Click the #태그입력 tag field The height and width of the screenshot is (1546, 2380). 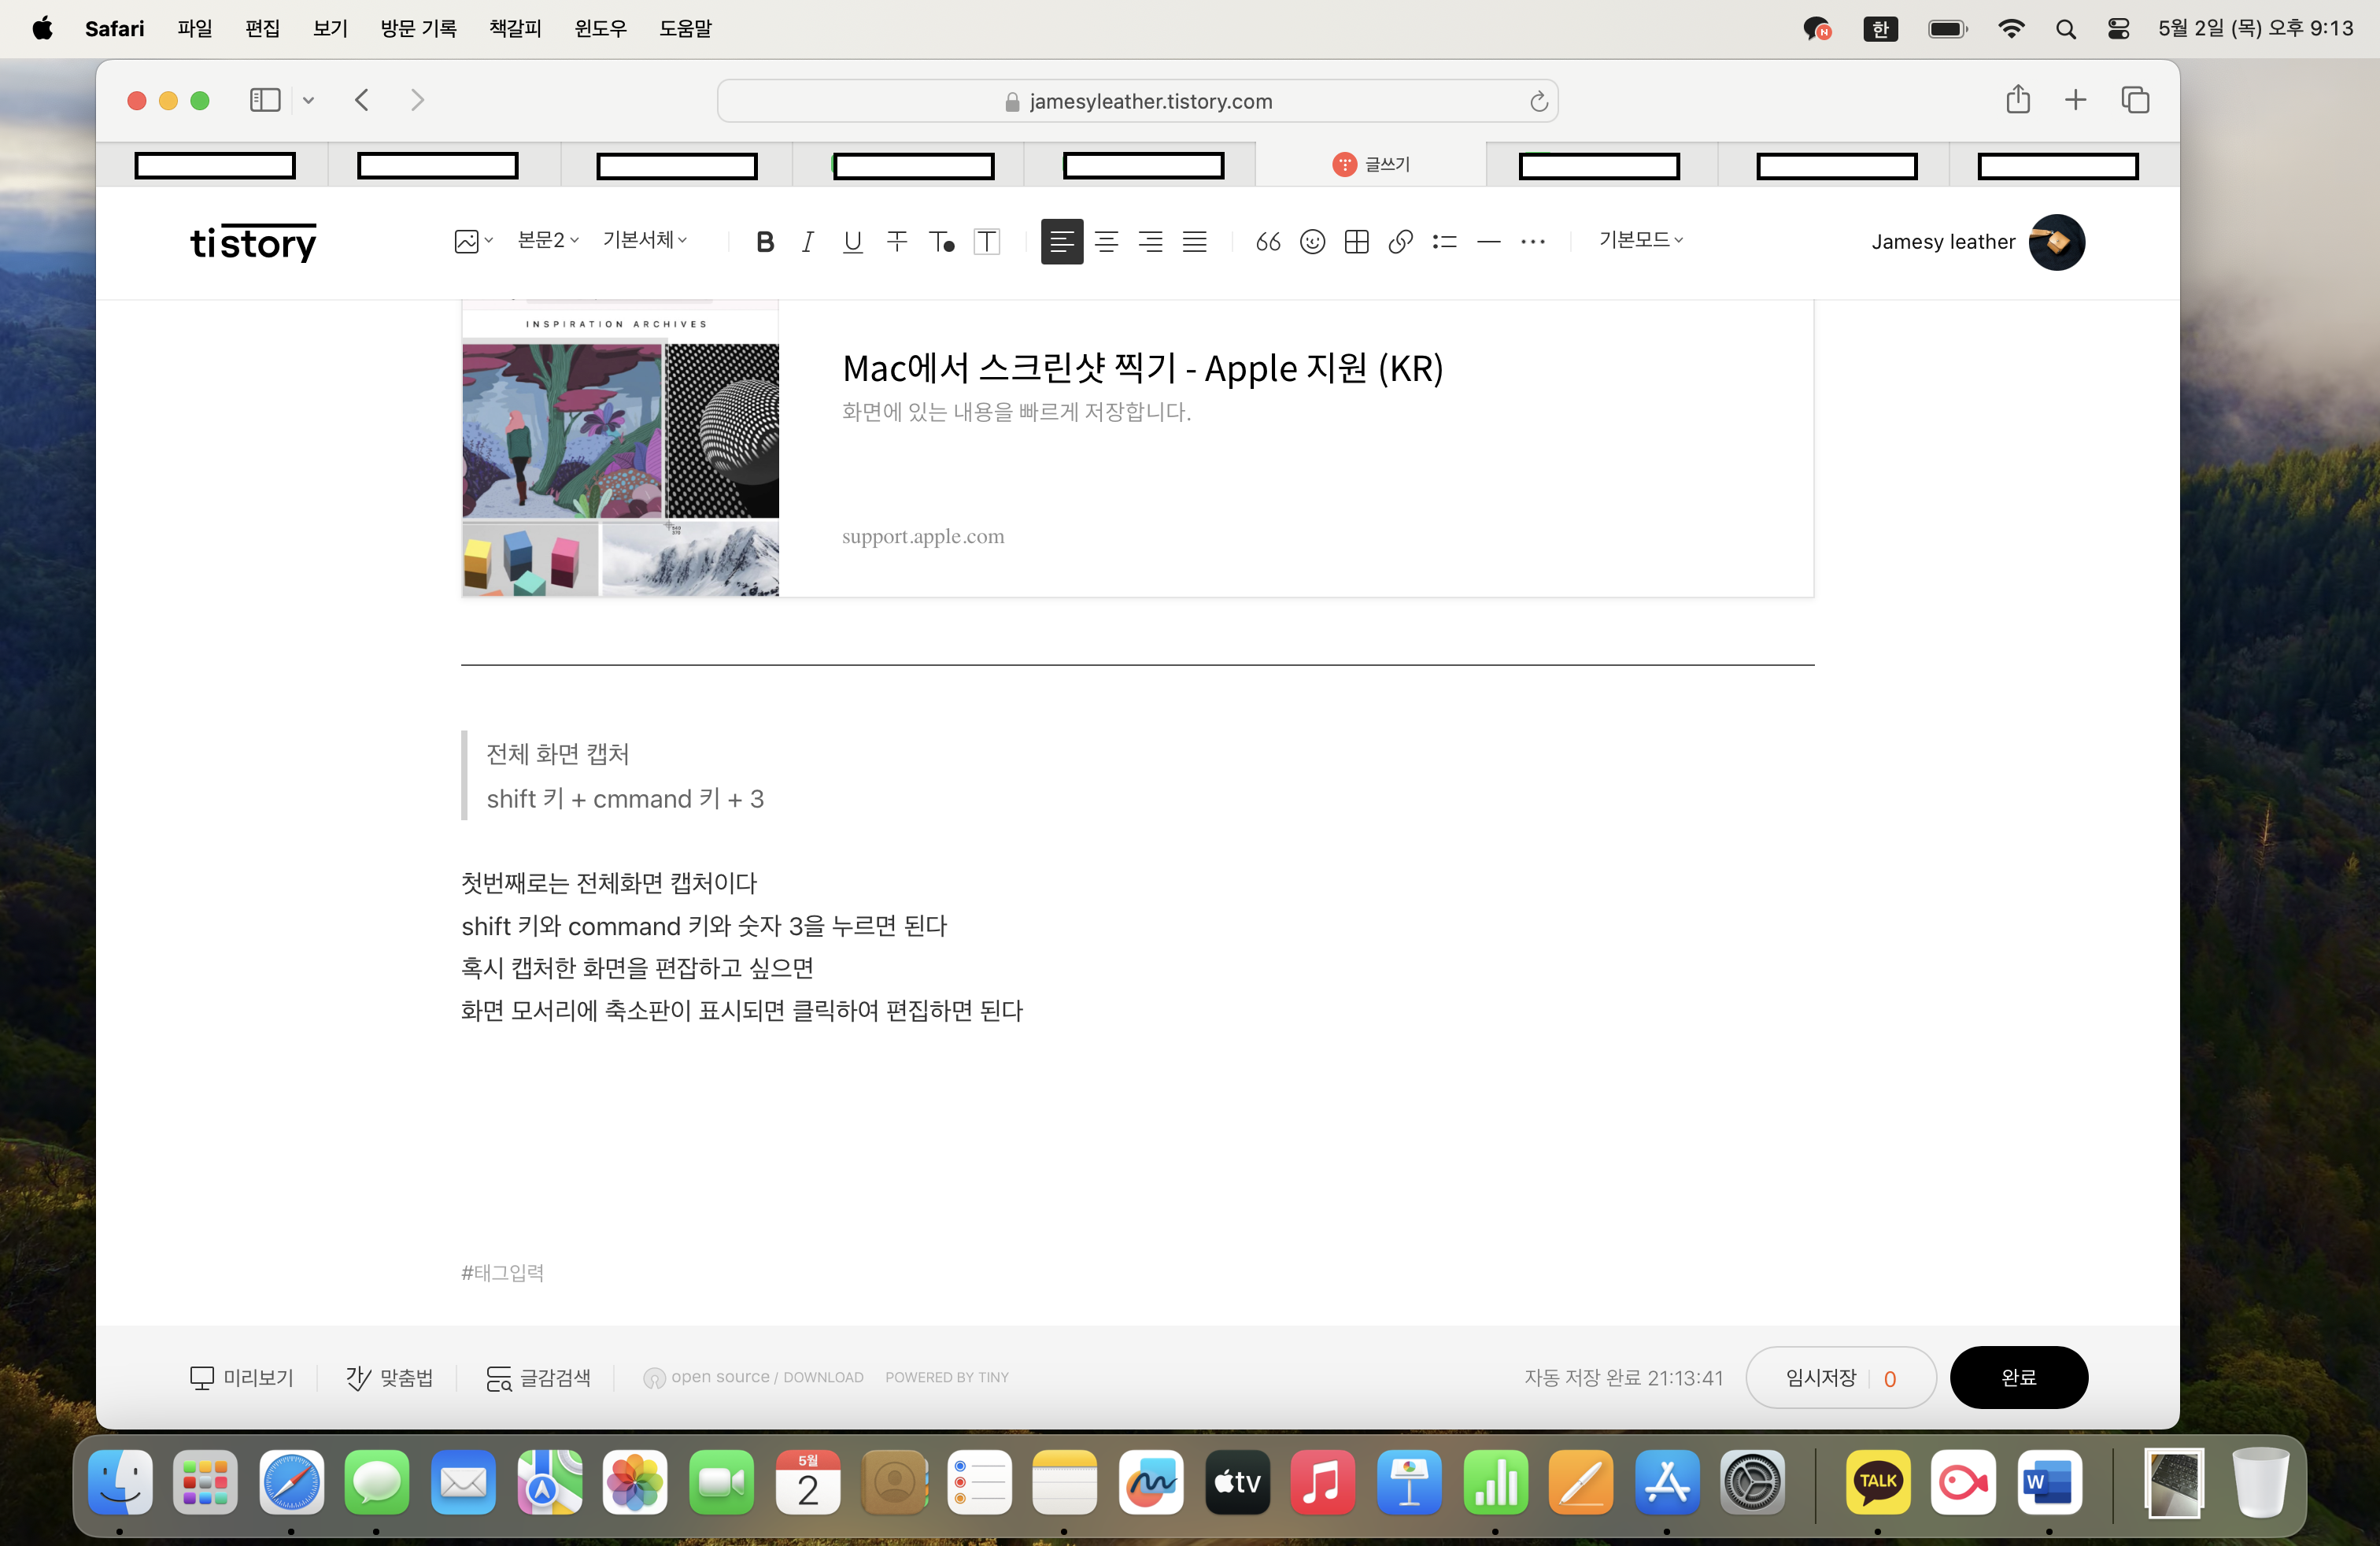(503, 1272)
